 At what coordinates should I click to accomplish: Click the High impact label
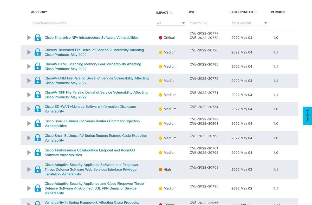(x=167, y=169)
